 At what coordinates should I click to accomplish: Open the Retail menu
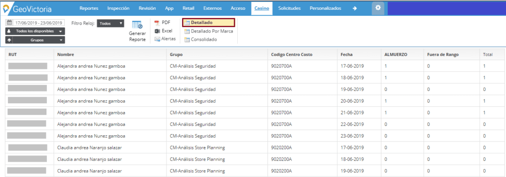pos(188,9)
